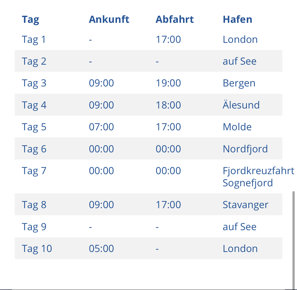The image size is (297, 290).
Task: Select the London port on Tag 1
Action: (x=240, y=40)
